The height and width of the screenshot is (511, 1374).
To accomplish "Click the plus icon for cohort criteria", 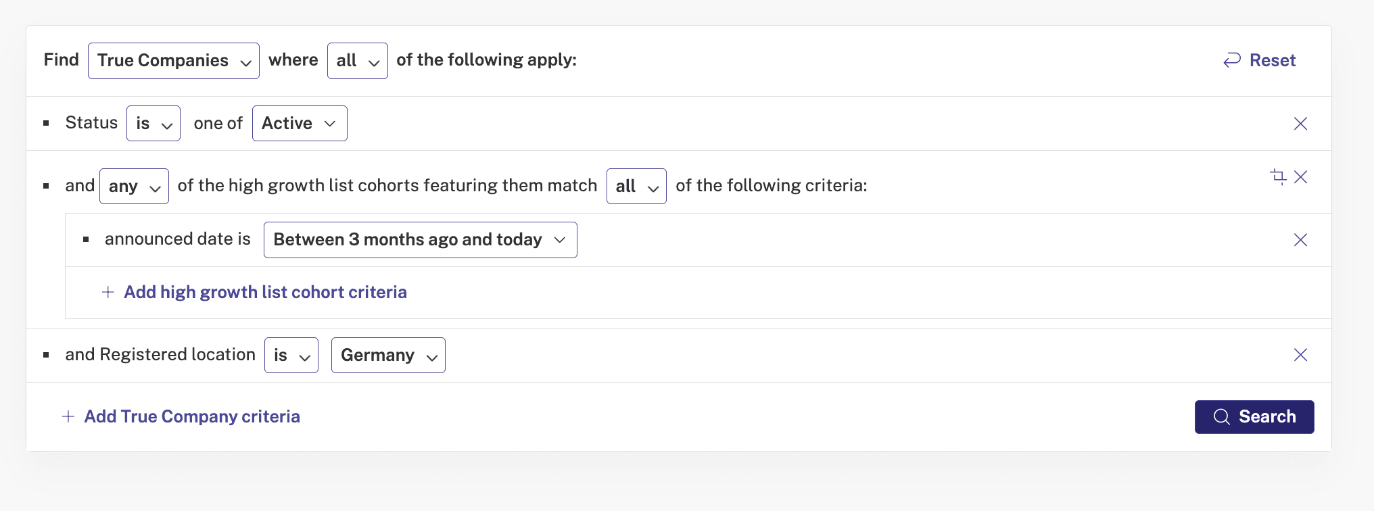I will pyautogui.click(x=108, y=292).
